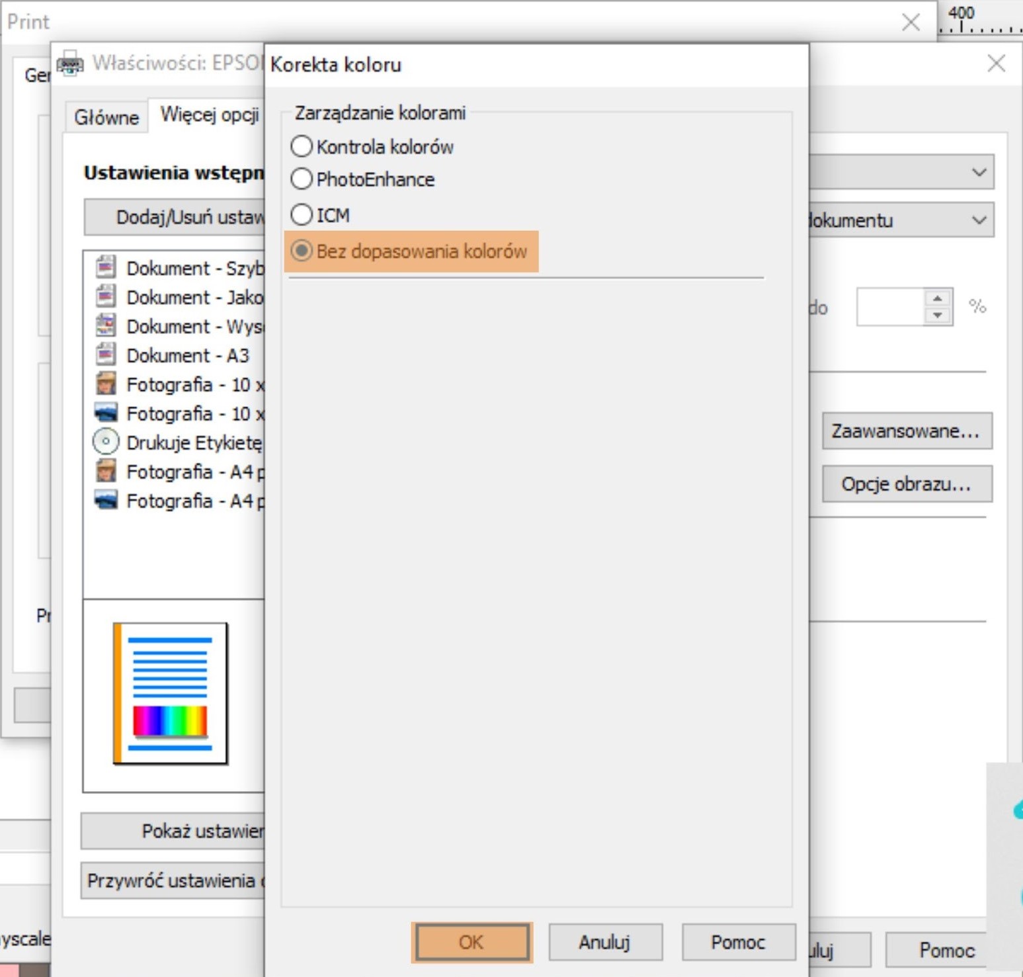Increase the percent value with the up arrow

pos(937,299)
